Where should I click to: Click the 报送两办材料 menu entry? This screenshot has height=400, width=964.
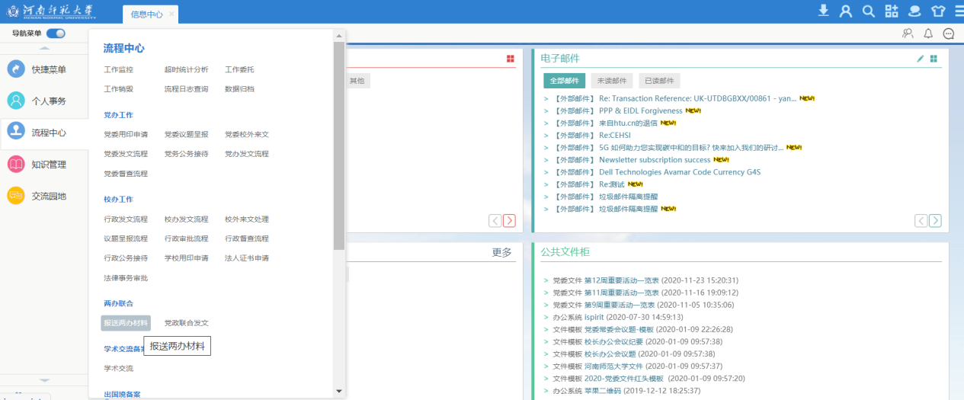pos(126,323)
